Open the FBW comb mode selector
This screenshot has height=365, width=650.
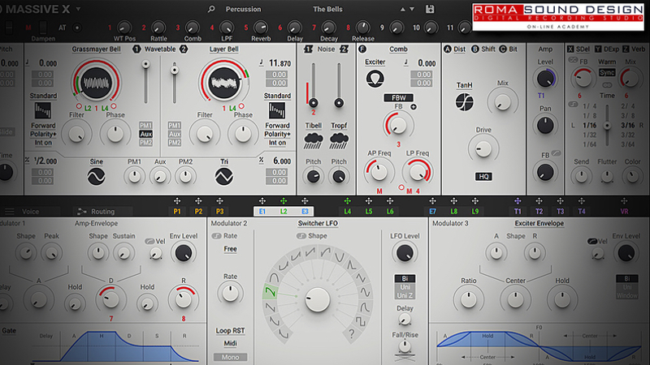[398, 97]
